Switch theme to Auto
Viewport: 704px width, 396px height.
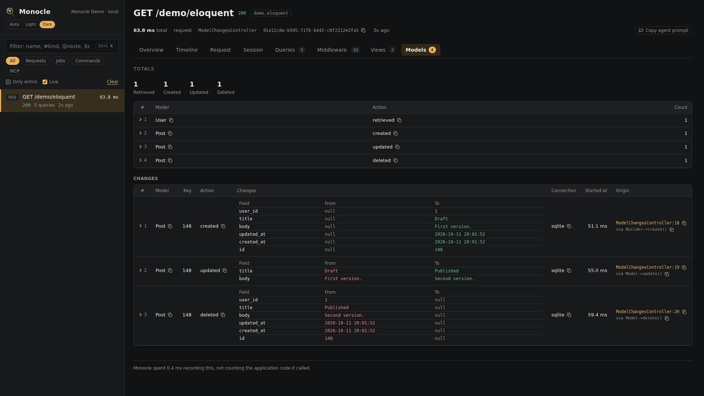14,25
